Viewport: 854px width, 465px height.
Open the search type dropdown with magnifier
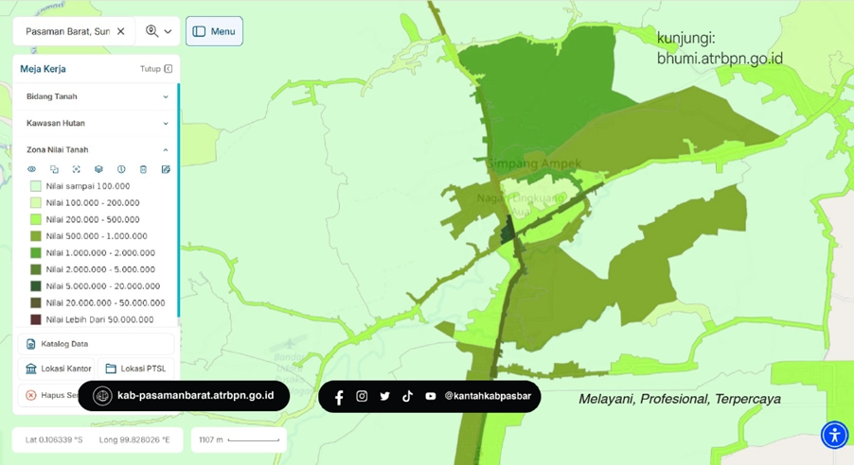pyautogui.click(x=158, y=31)
